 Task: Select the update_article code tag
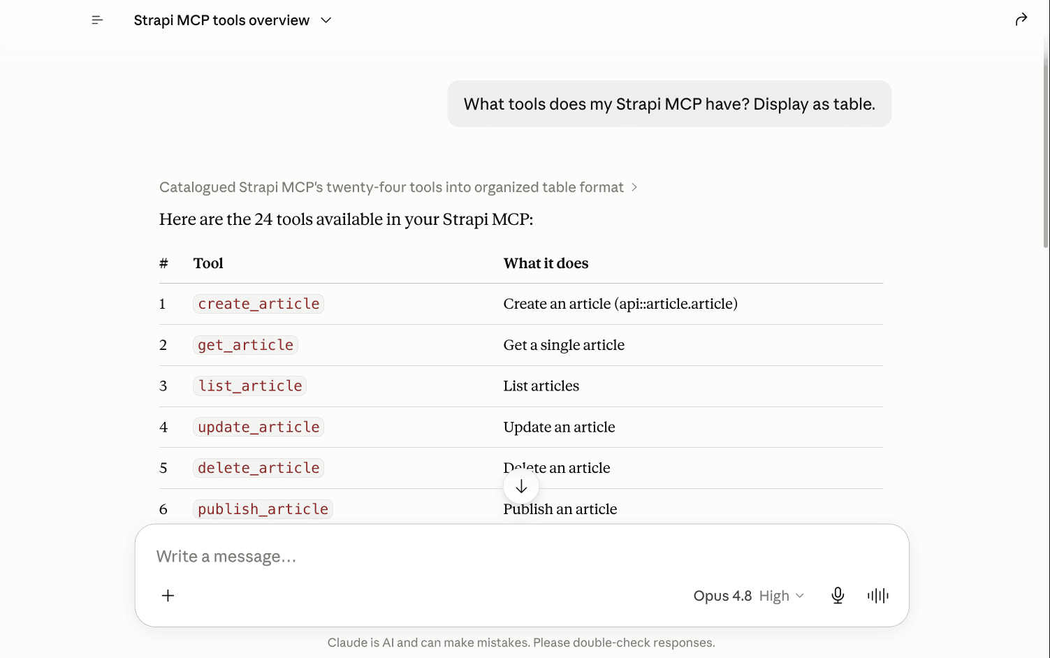coord(258,427)
